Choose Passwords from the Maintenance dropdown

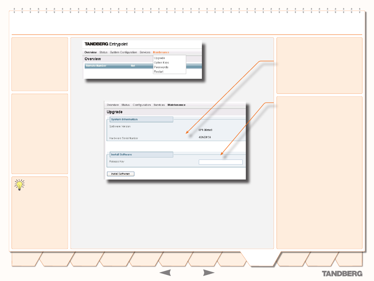click(161, 67)
